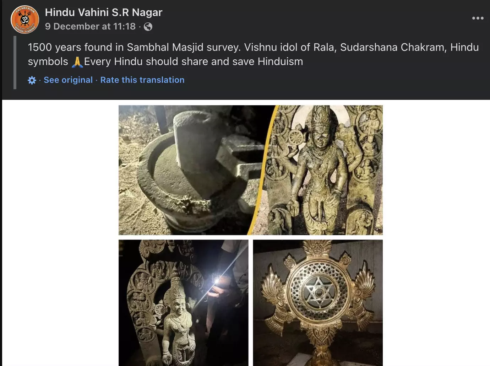Viewport: 490px width, 366px height.
Task: Click the yellow curved divider between top photos
Action: (x=263, y=170)
